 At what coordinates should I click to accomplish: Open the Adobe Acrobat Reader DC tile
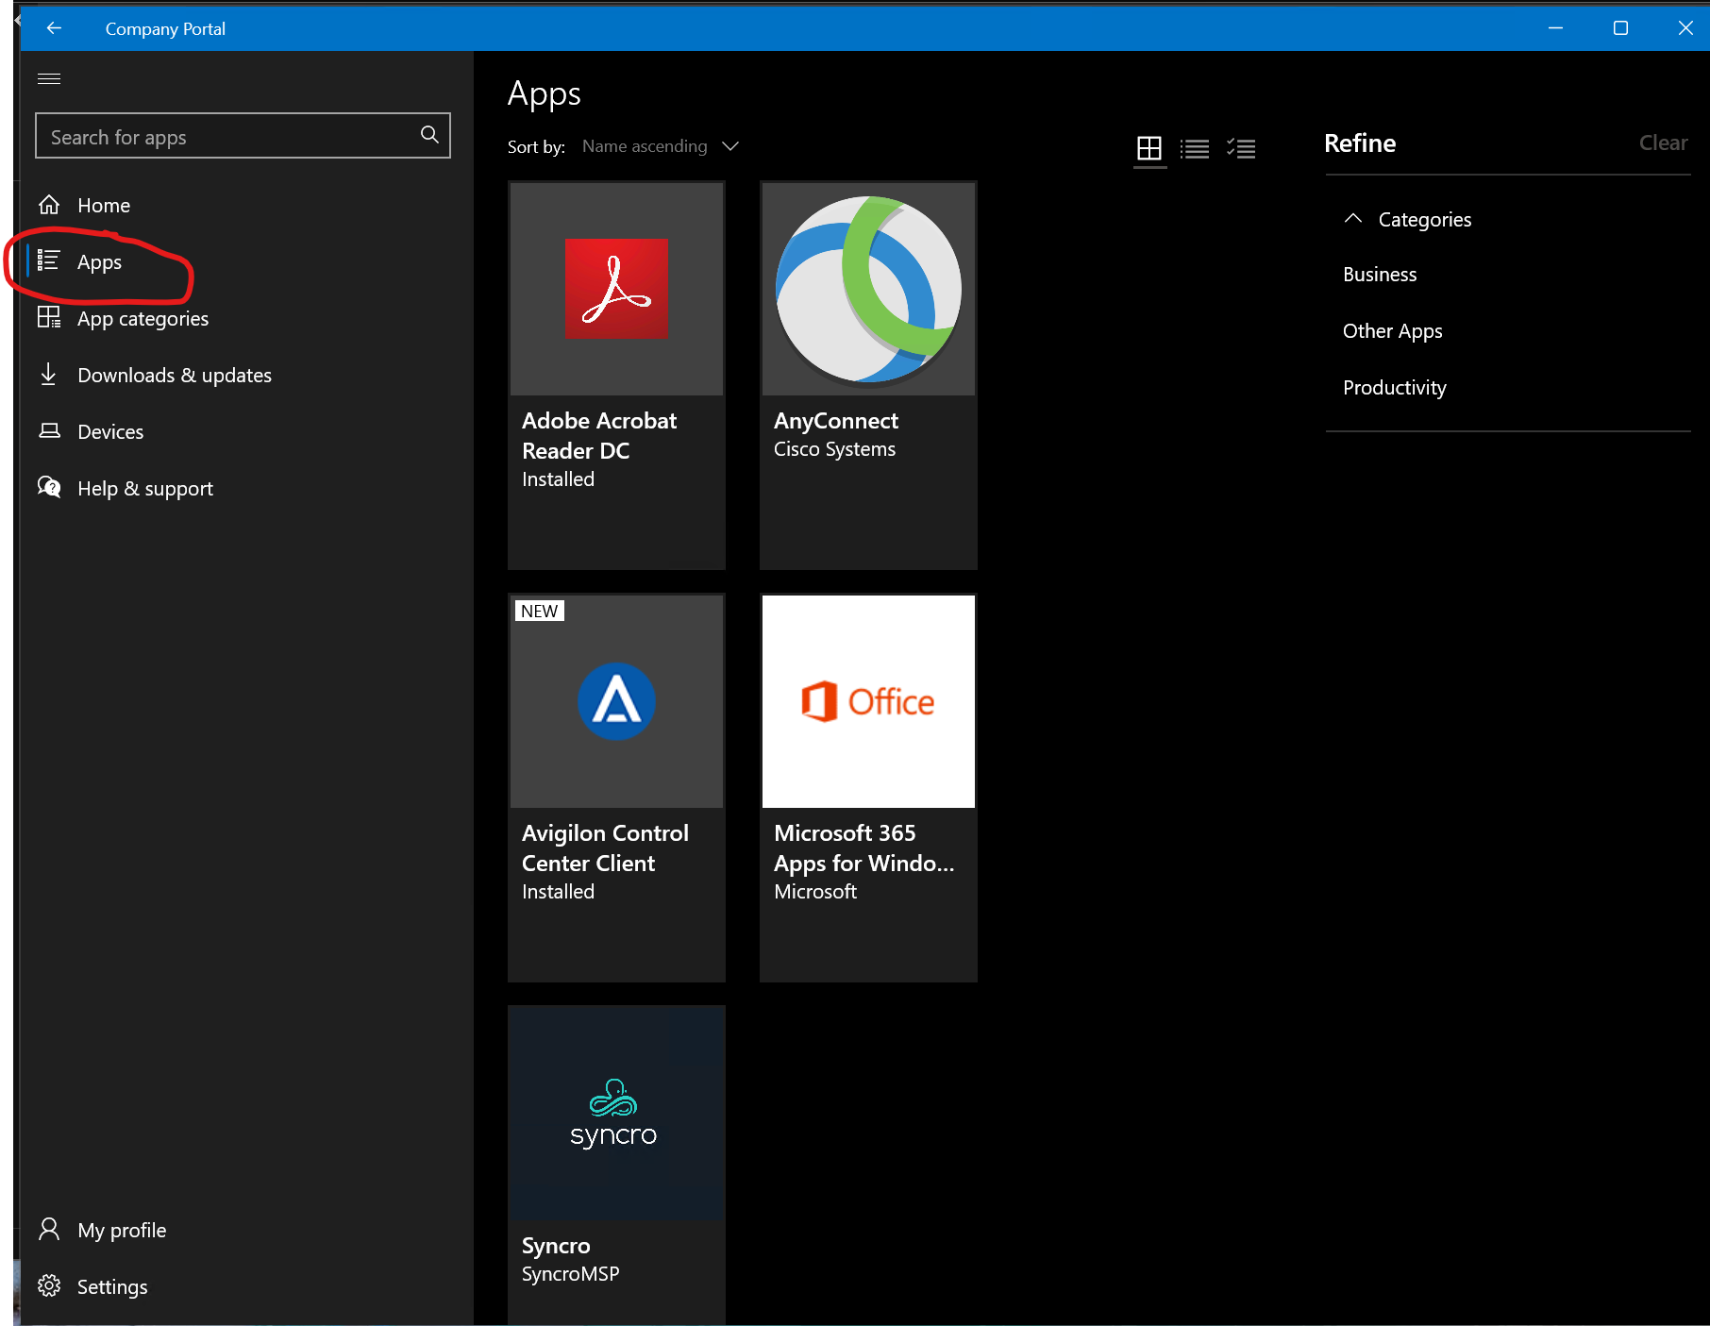(616, 376)
